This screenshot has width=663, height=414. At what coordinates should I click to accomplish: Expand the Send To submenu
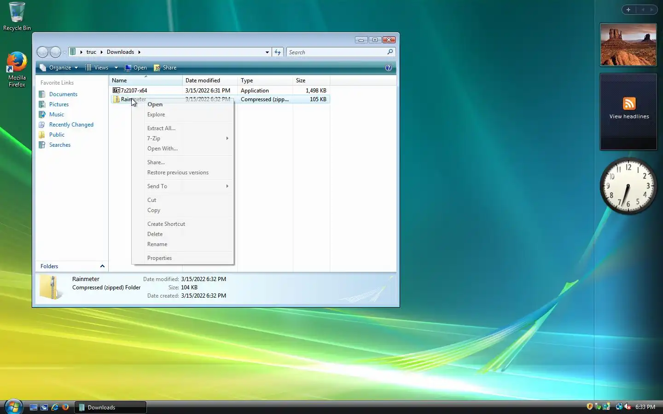coord(182,186)
